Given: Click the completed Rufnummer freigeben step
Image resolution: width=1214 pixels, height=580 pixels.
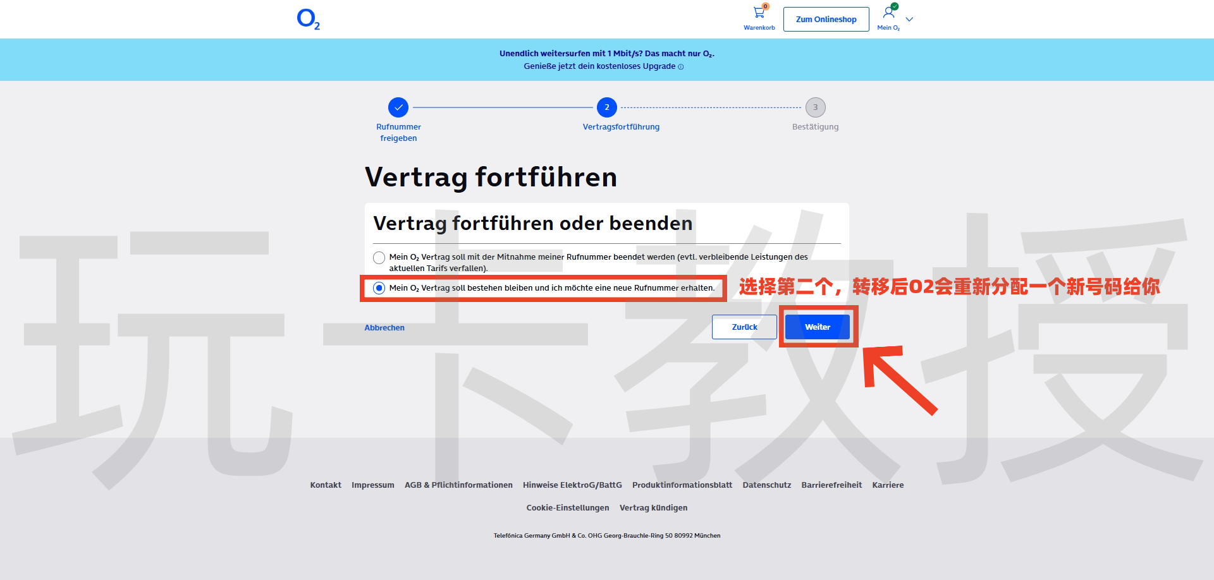Looking at the screenshot, I should pos(398,107).
